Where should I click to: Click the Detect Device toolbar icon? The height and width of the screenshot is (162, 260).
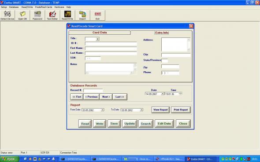click(x=7, y=15)
